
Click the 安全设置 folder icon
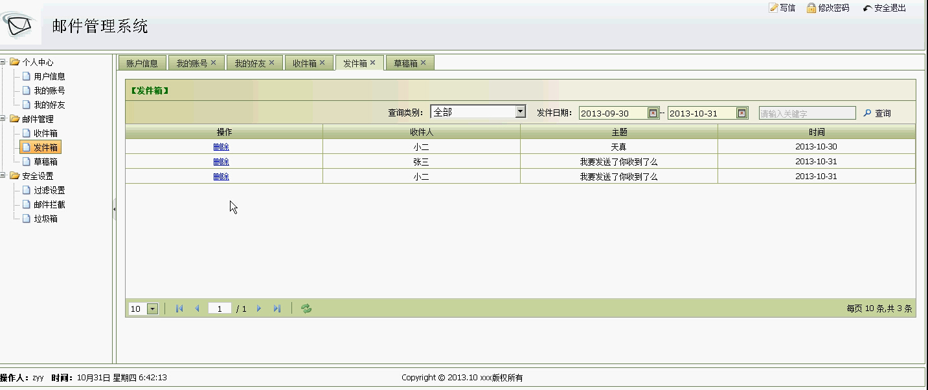coord(15,176)
